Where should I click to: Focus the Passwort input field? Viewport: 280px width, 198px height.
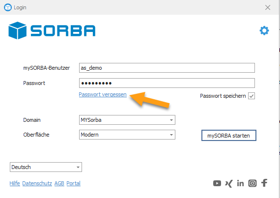tap(167, 83)
